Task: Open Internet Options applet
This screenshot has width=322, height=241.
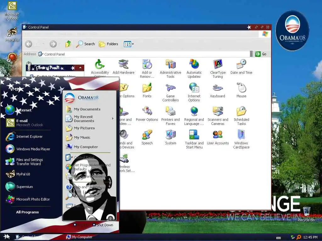Action: pyautogui.click(x=194, y=92)
